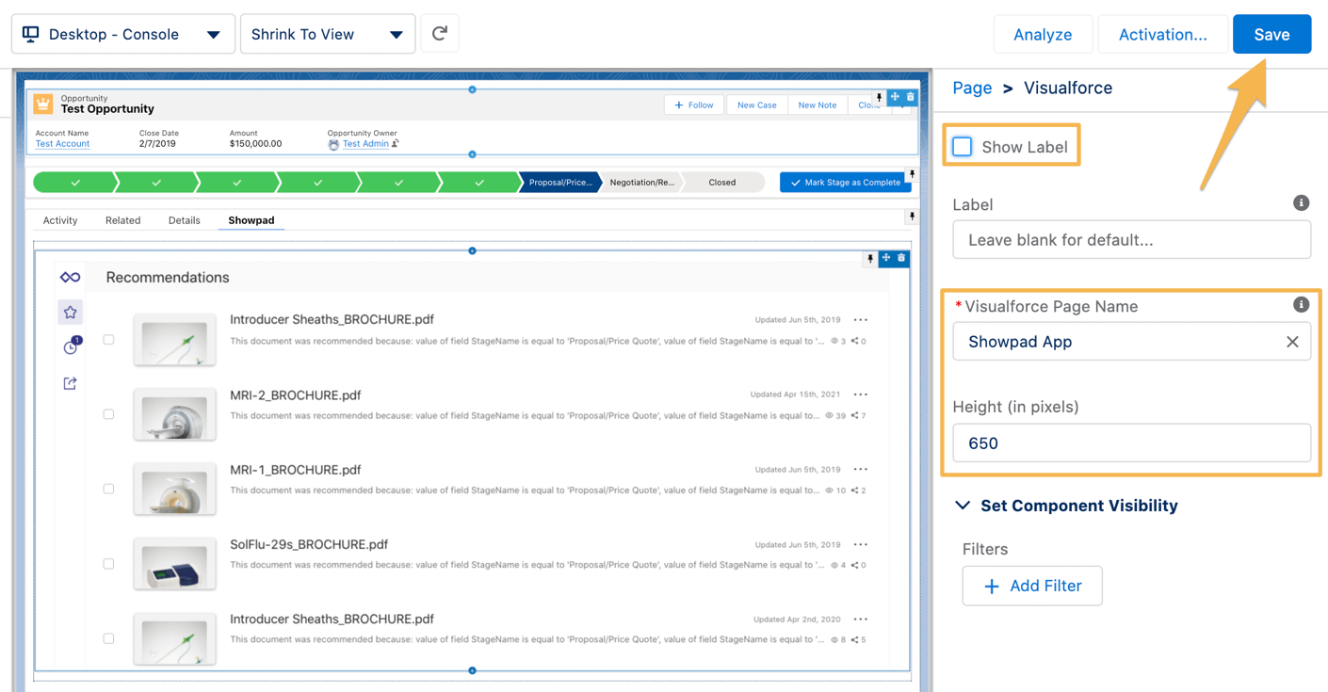Clear Visualforce Page Name with X icon
The width and height of the screenshot is (1328, 692).
(1292, 342)
